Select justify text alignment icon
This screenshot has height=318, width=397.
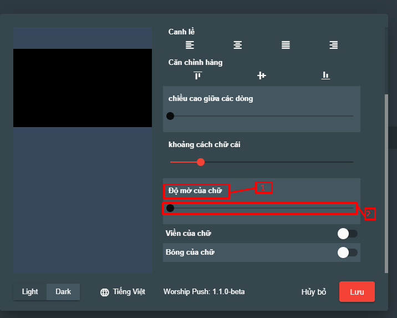click(286, 45)
